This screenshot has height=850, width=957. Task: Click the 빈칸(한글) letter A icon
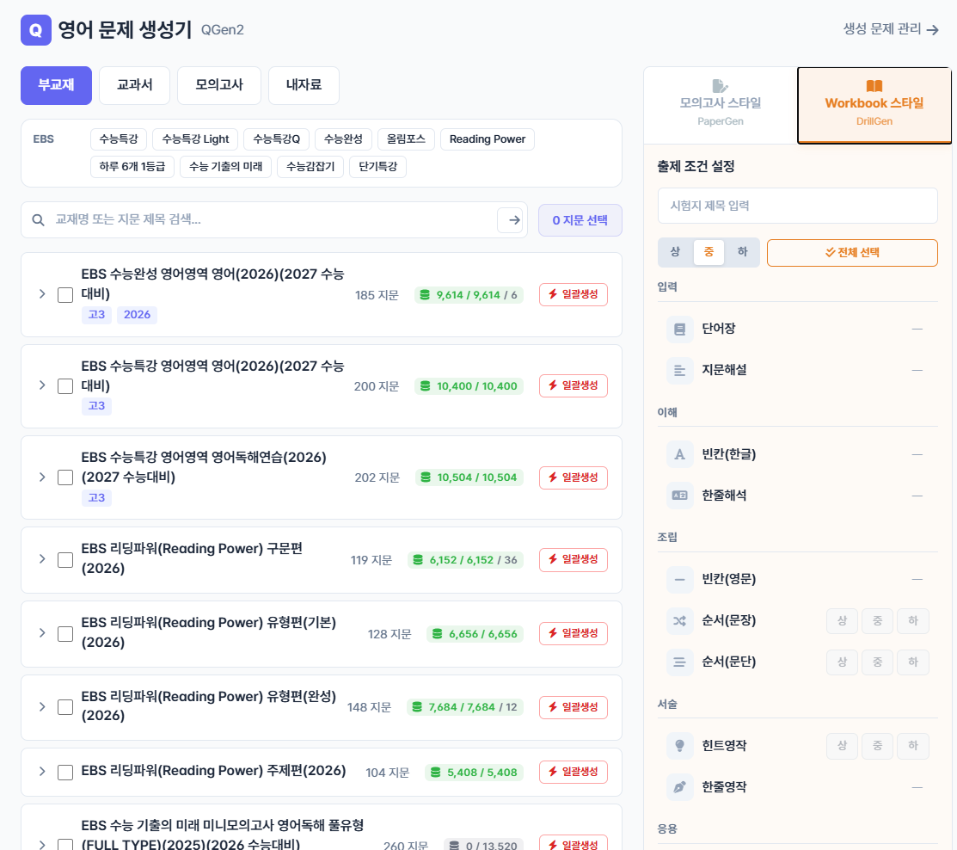point(679,454)
